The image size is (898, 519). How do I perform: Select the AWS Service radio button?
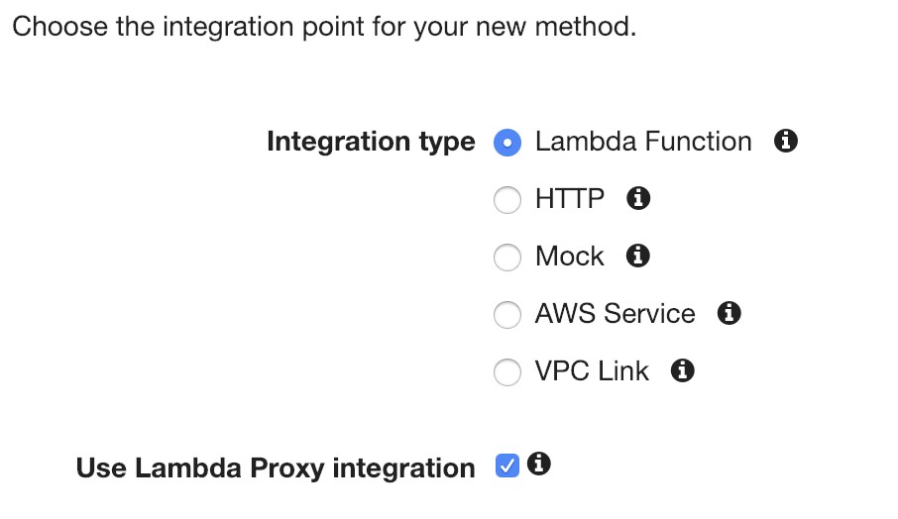[507, 315]
